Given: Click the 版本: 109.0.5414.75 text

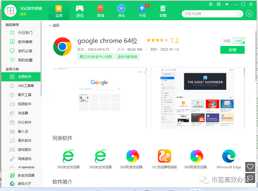Looking at the screenshot, I should click(93, 50).
